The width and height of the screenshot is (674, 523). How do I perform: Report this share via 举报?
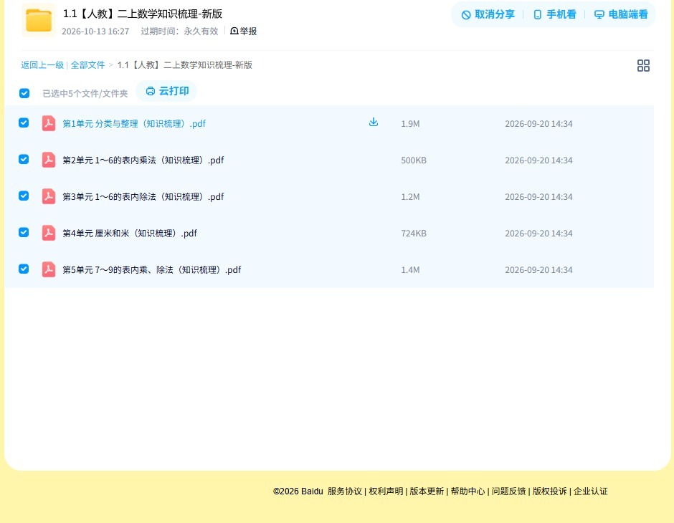243,31
